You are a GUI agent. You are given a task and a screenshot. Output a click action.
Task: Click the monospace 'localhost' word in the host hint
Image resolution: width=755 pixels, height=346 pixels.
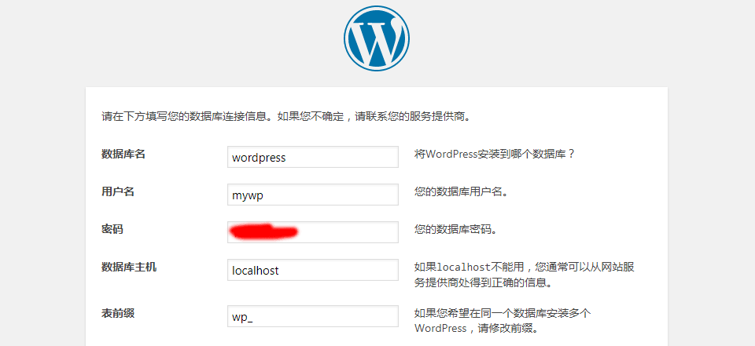coord(464,267)
